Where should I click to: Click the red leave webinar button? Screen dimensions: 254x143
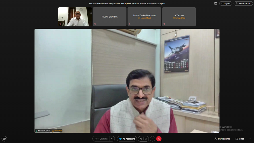(159, 139)
